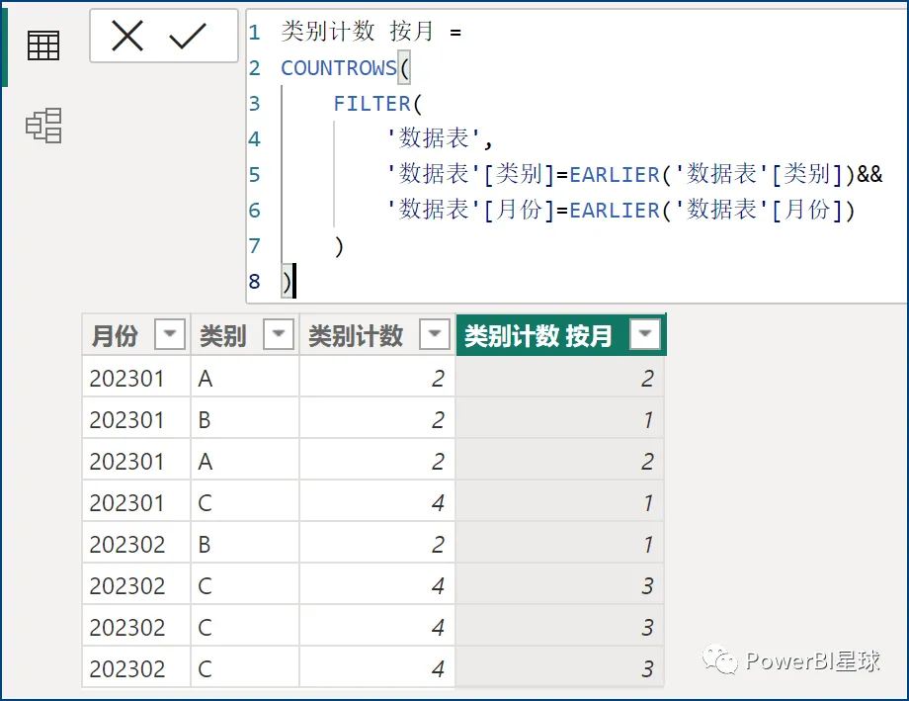The image size is (909, 701).
Task: Click the '数据表', text on line 4
Action: point(440,138)
